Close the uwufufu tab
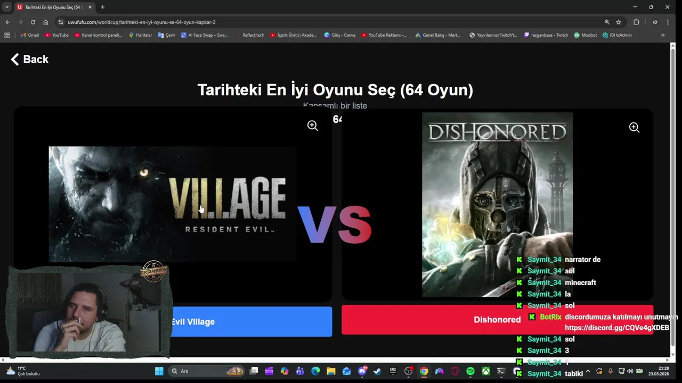 [90, 7]
